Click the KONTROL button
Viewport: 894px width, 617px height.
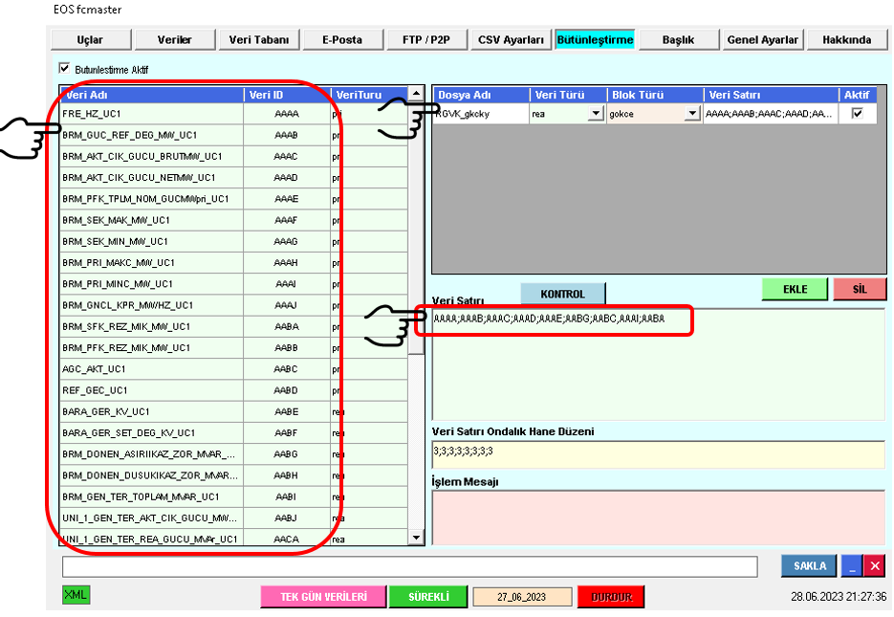click(x=563, y=294)
